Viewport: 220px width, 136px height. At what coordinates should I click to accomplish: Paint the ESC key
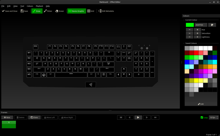(36, 47)
